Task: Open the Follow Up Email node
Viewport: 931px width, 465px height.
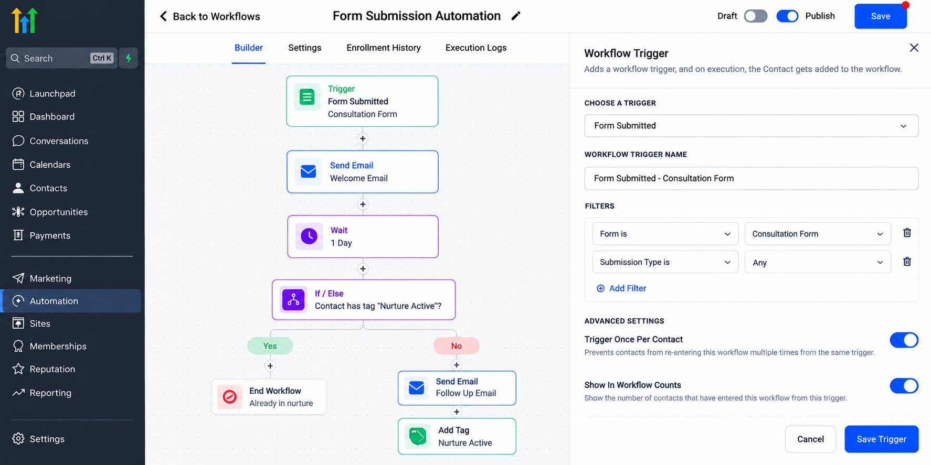Action: click(457, 388)
